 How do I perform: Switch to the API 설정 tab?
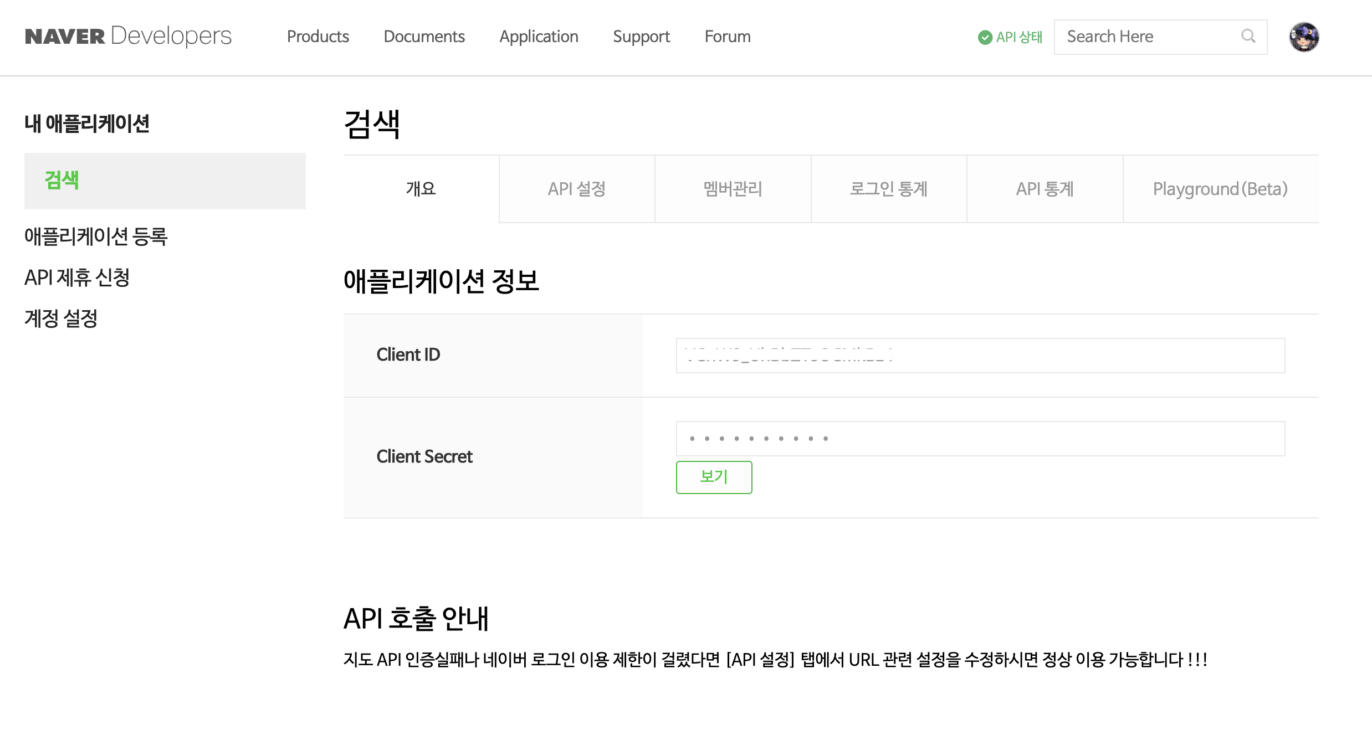(577, 189)
